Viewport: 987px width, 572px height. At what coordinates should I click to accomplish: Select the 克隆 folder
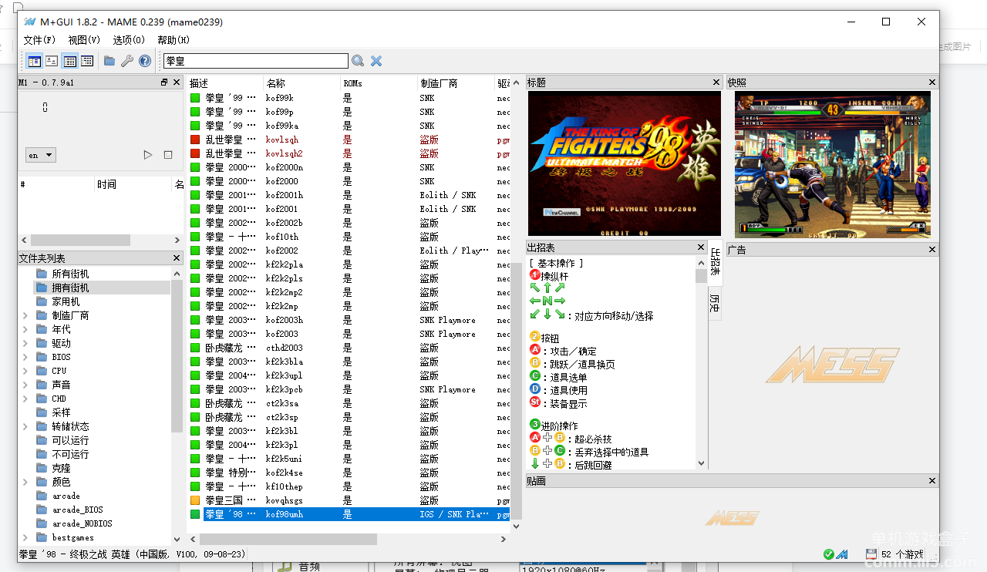coord(61,468)
